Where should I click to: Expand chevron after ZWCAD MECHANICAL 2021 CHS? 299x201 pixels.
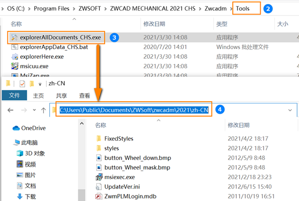[200, 9]
